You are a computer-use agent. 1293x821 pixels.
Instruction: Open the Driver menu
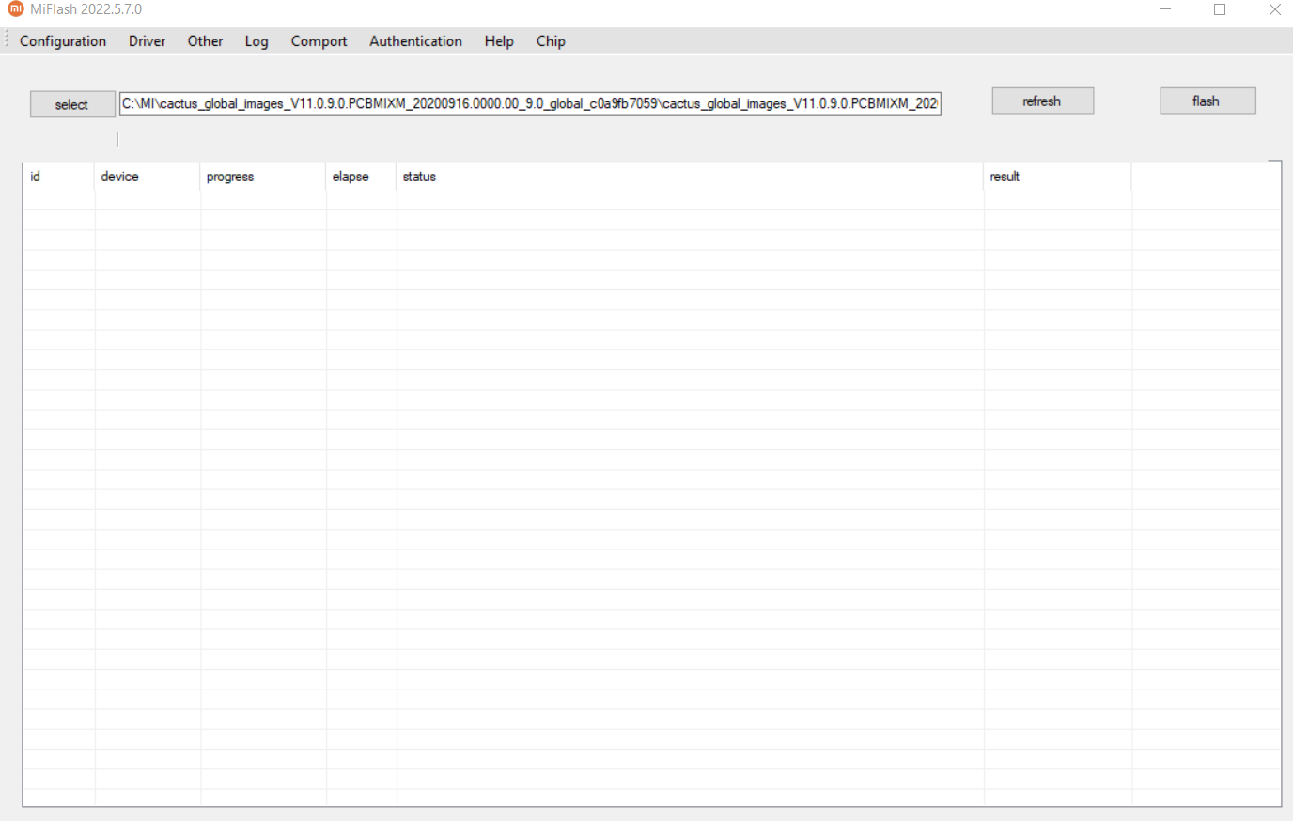click(147, 41)
